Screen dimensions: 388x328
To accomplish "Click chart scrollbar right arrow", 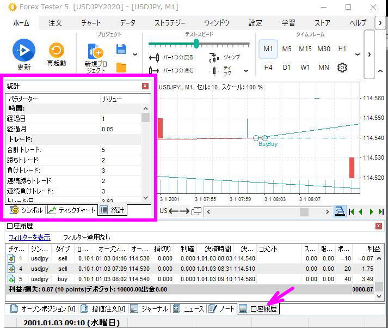I will click(327, 212).
